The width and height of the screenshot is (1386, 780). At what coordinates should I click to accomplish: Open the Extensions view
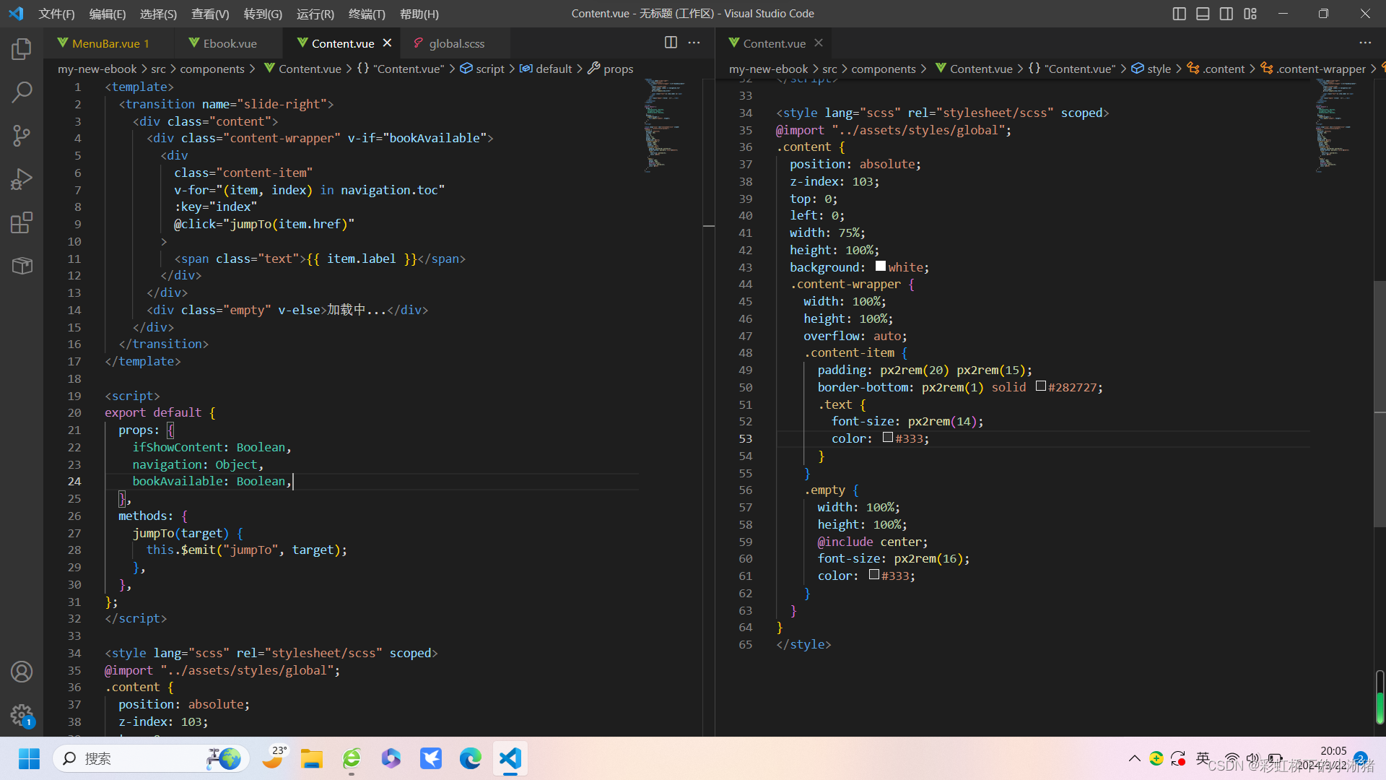[x=22, y=222]
